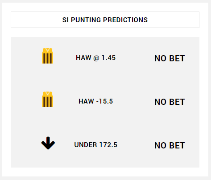Click NO BET in the HAW @ 1.45 row
Screen dimensions: 211x180
click(170, 58)
